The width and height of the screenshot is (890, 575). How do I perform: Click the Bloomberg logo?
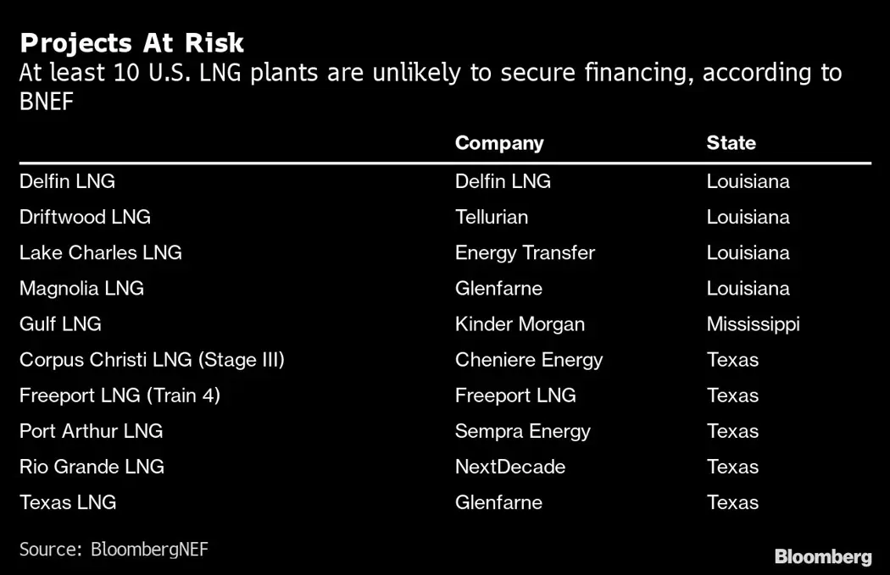(822, 556)
